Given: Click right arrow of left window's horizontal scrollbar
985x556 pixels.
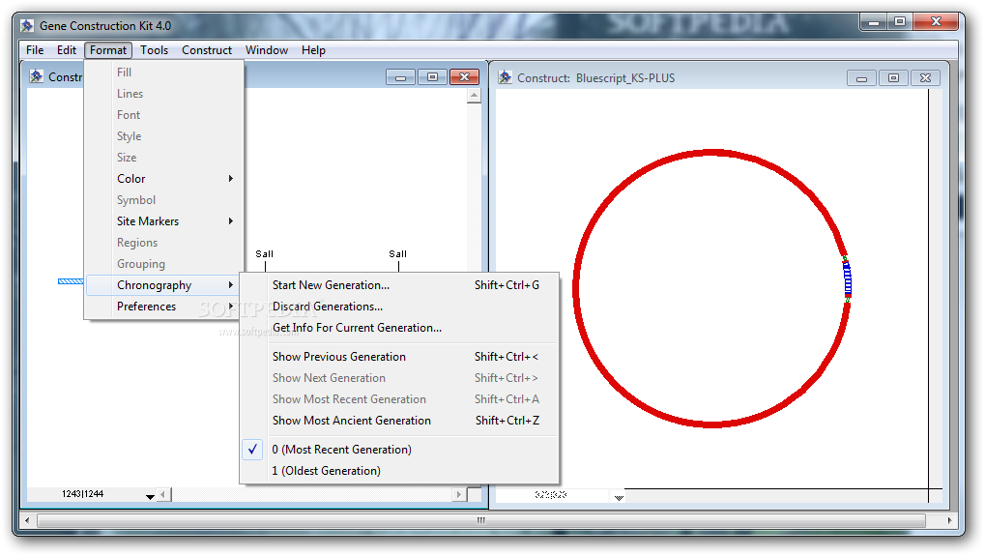Looking at the screenshot, I should click(459, 495).
